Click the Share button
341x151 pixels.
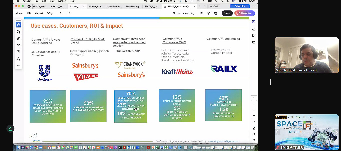227,13
